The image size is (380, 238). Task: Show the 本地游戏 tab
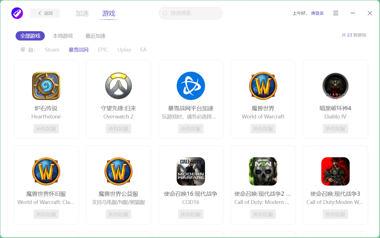[63, 36]
